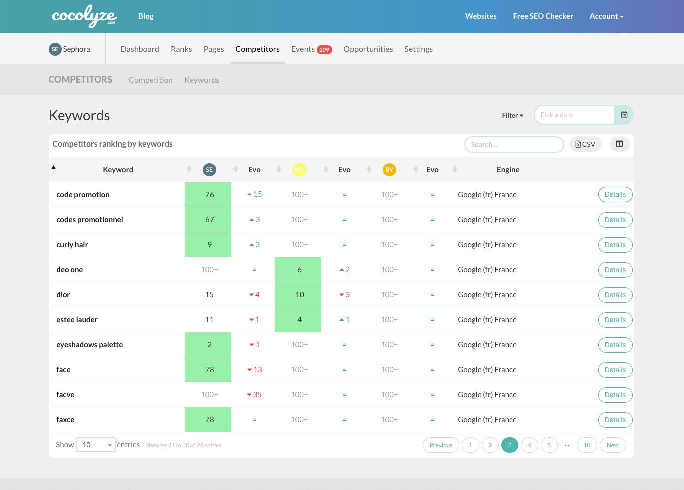Sort by first Evo column arrows
684x490 pixels.
pyautogui.click(x=279, y=169)
